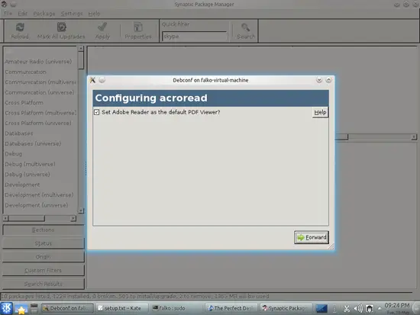This screenshot has height=315, width=420.
Task: Open the KDE application launcher
Action: click(6, 308)
